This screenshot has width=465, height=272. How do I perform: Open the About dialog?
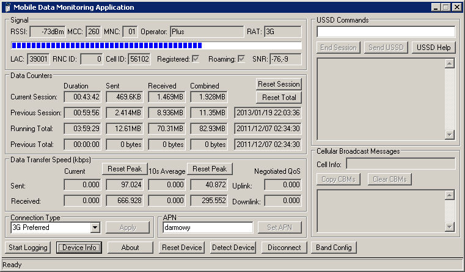(x=130, y=248)
